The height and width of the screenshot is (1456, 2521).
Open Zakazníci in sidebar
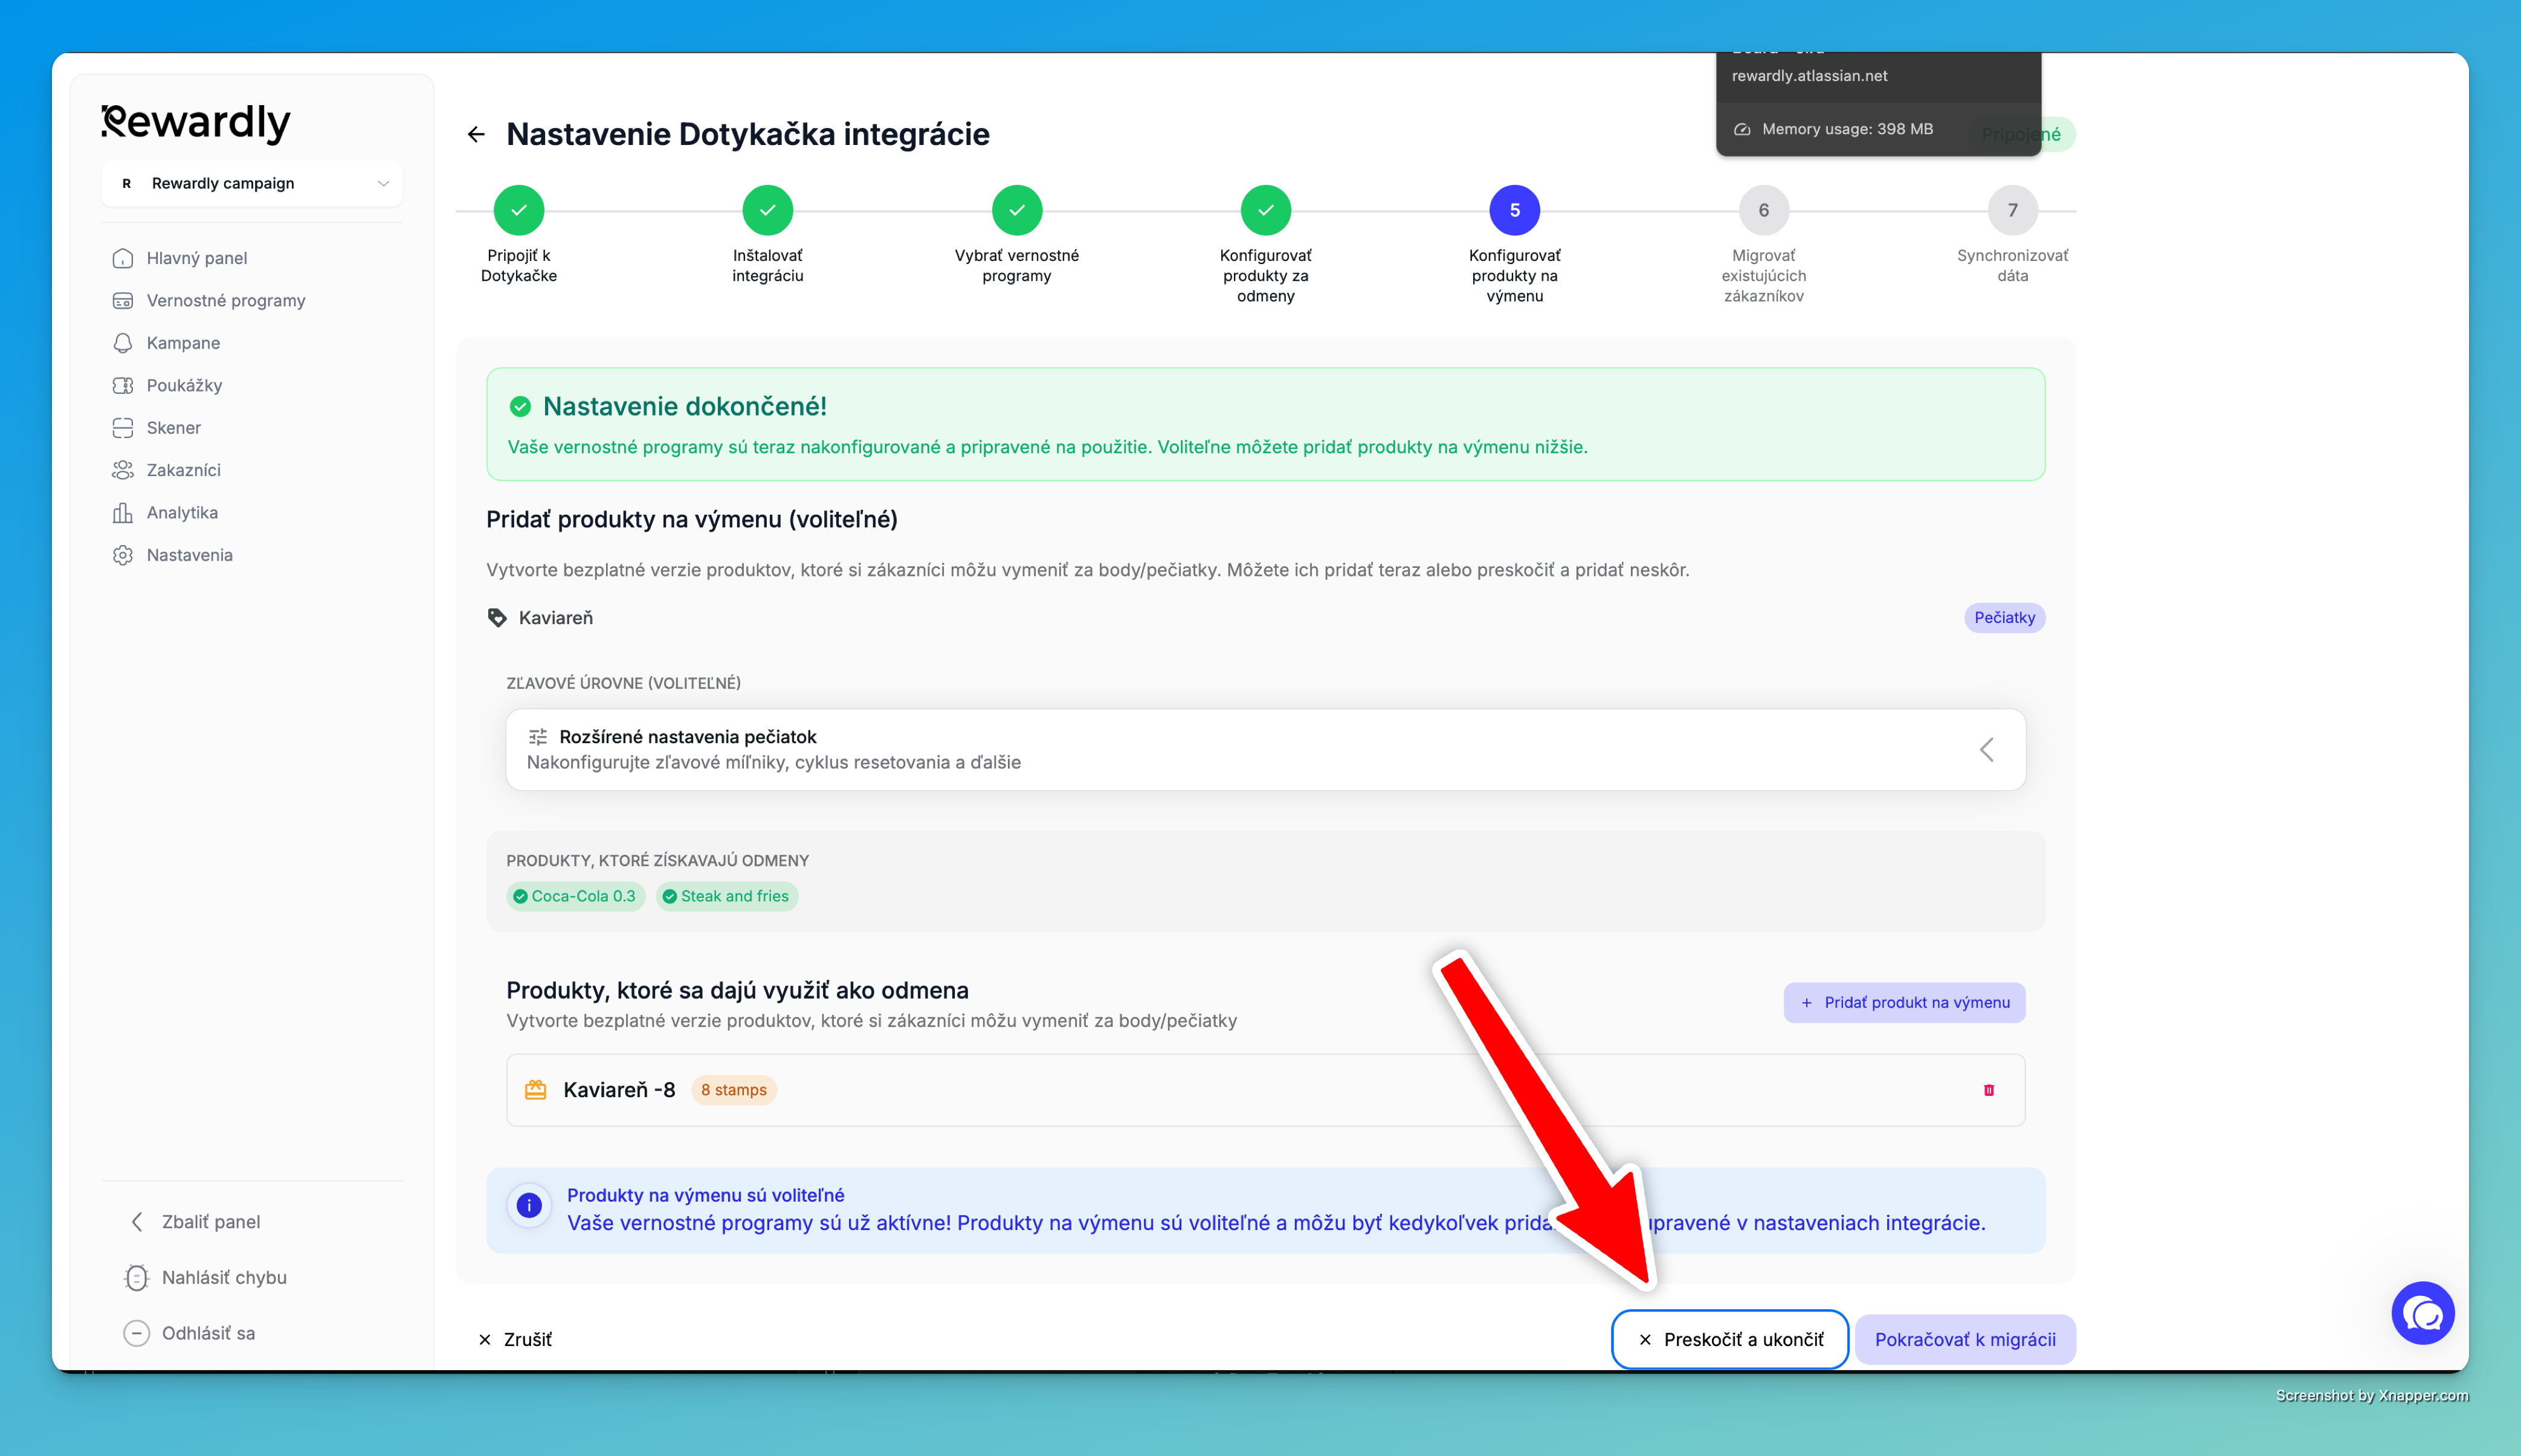point(183,470)
